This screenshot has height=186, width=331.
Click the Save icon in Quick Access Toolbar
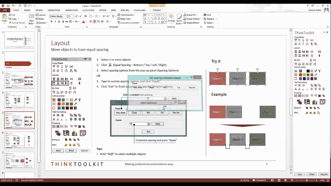tap(8, 6)
